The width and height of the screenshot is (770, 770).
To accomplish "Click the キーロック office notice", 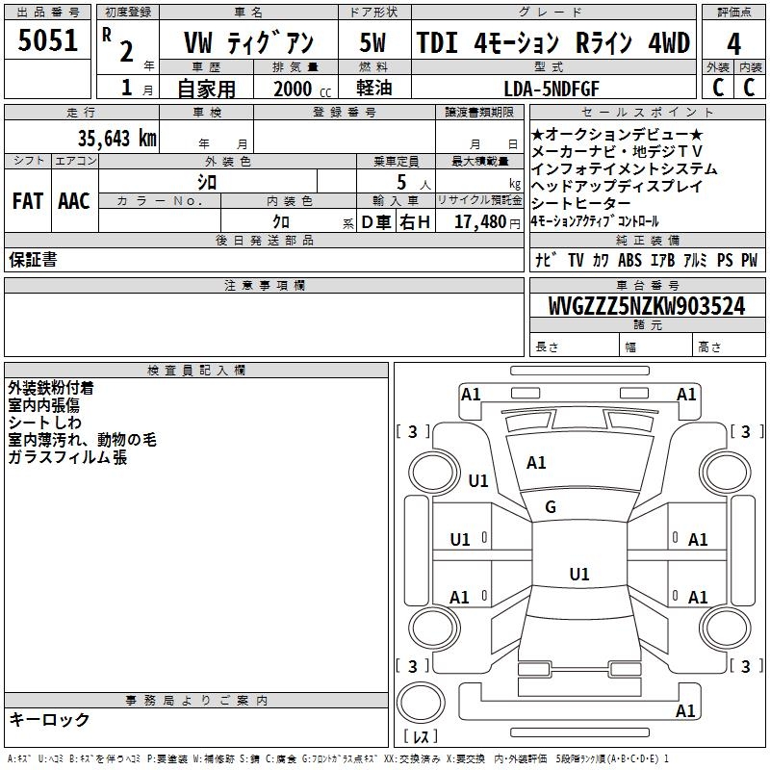I will click(50, 719).
